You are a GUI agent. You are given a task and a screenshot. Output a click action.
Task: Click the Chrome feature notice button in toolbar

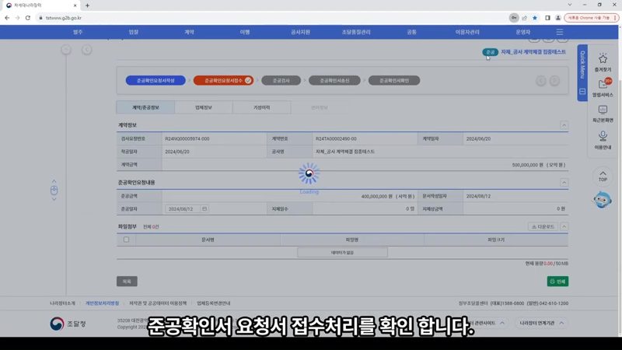click(x=591, y=18)
